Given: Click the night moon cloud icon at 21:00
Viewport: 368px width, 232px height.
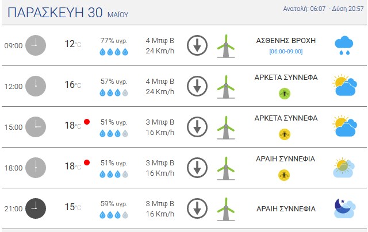Looking at the screenshot, I should pos(344,208).
